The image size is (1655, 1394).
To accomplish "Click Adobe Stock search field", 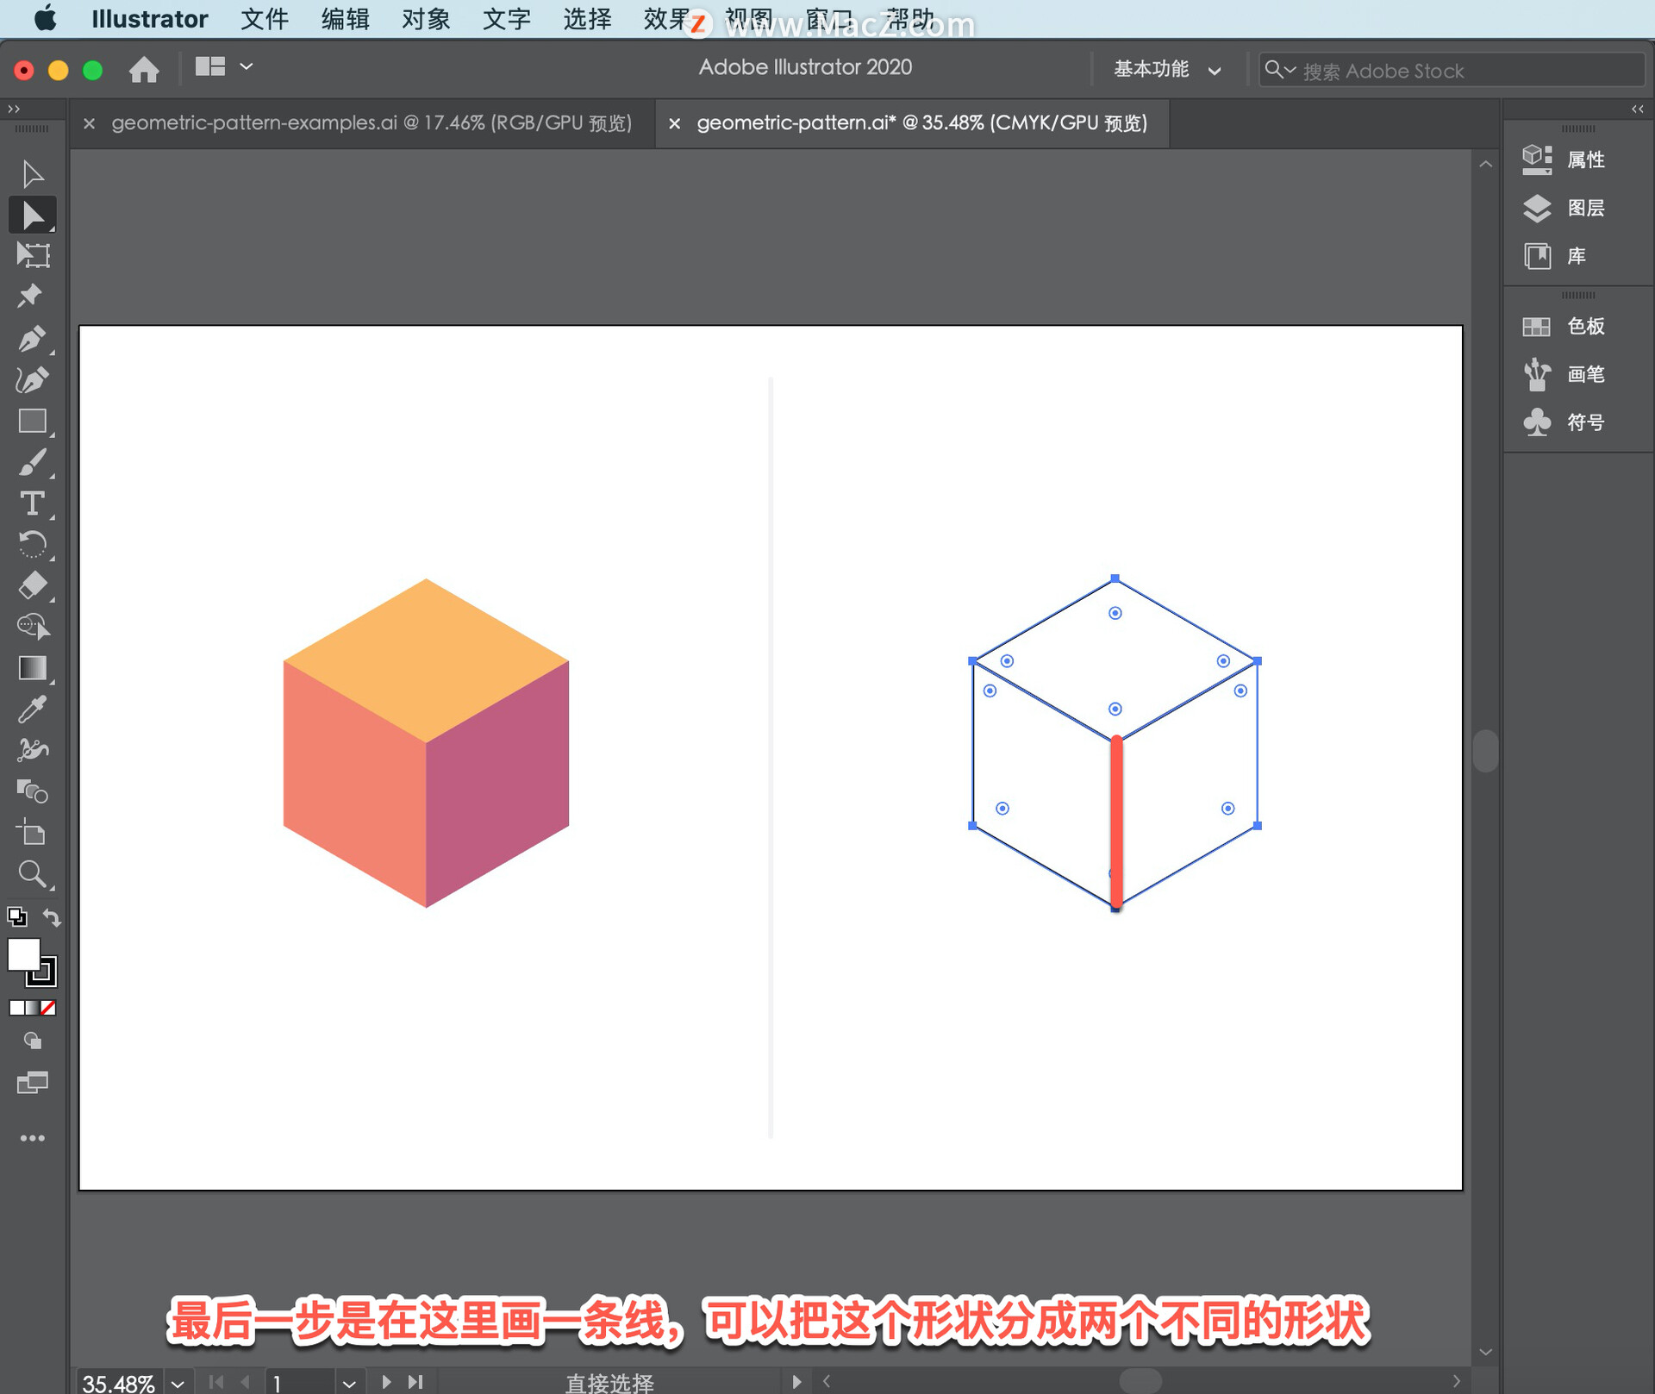I will point(1452,70).
